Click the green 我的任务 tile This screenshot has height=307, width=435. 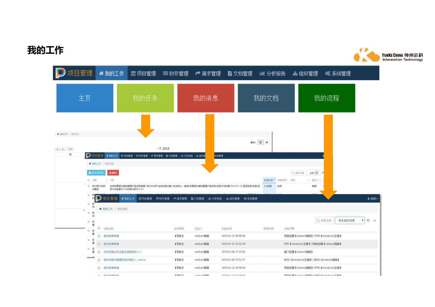click(x=145, y=98)
